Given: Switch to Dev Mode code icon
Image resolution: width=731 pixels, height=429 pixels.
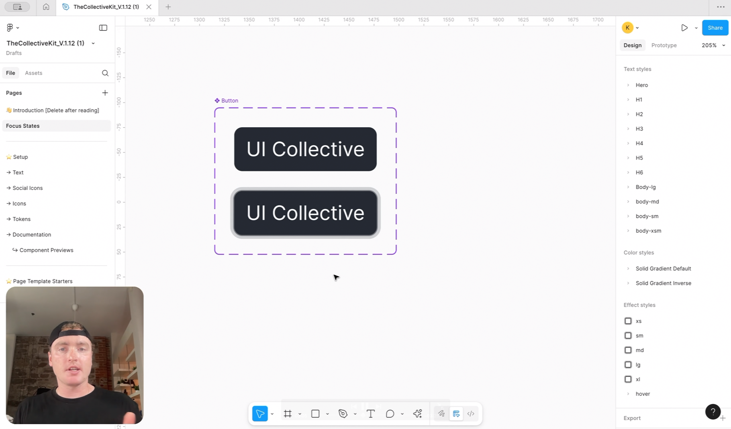Looking at the screenshot, I should coord(471,414).
